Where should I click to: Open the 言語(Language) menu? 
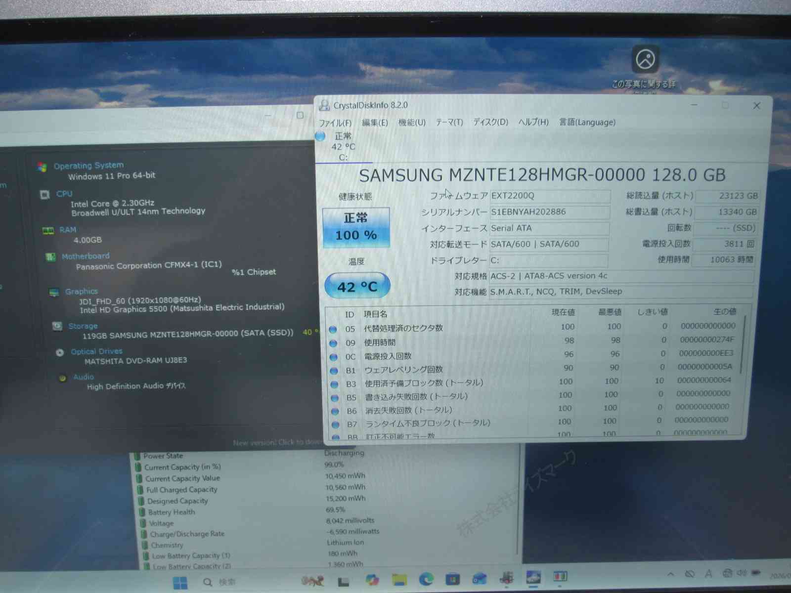[x=587, y=122]
